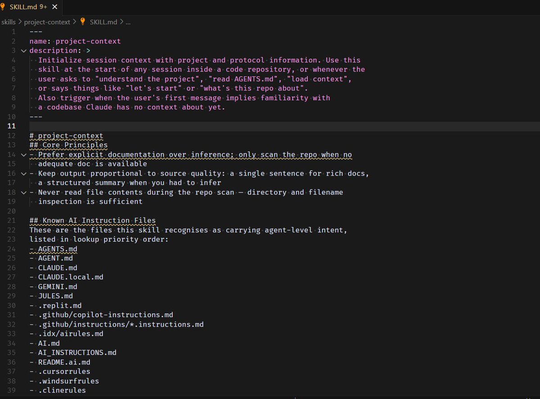Click the '## Core Principles' heading

pos(68,145)
